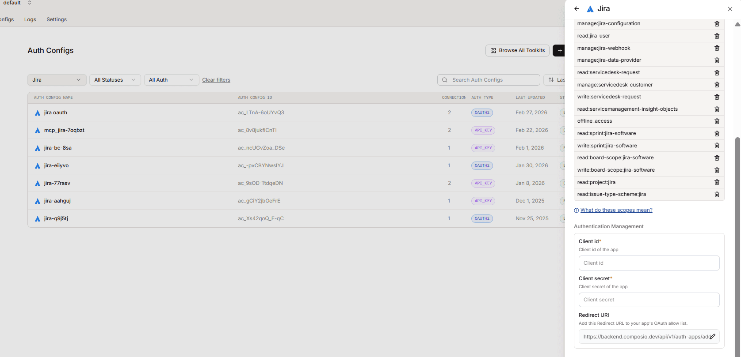Focus the Client secret input field

pos(649,300)
